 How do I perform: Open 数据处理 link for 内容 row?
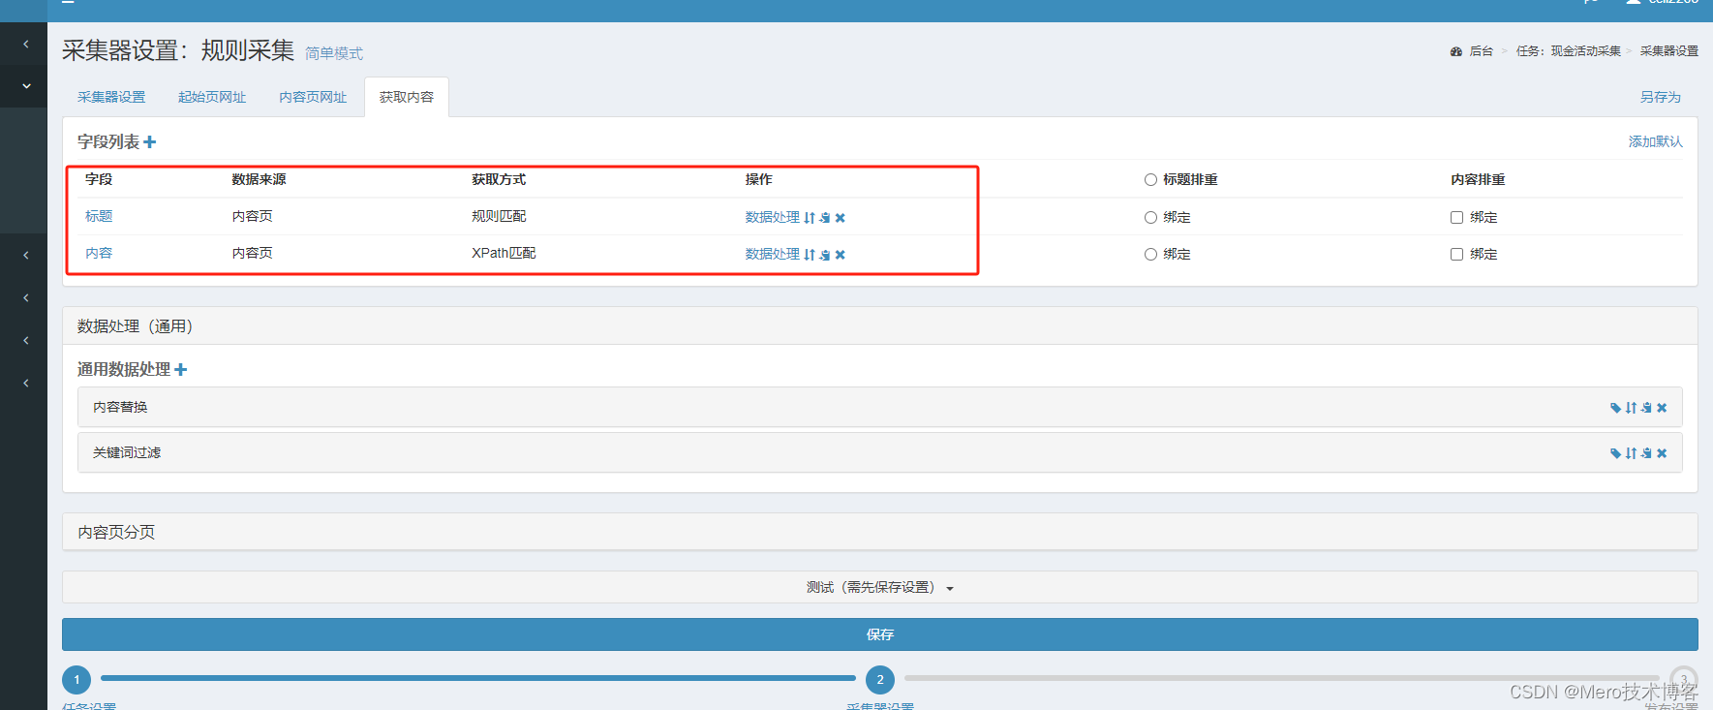[773, 254]
